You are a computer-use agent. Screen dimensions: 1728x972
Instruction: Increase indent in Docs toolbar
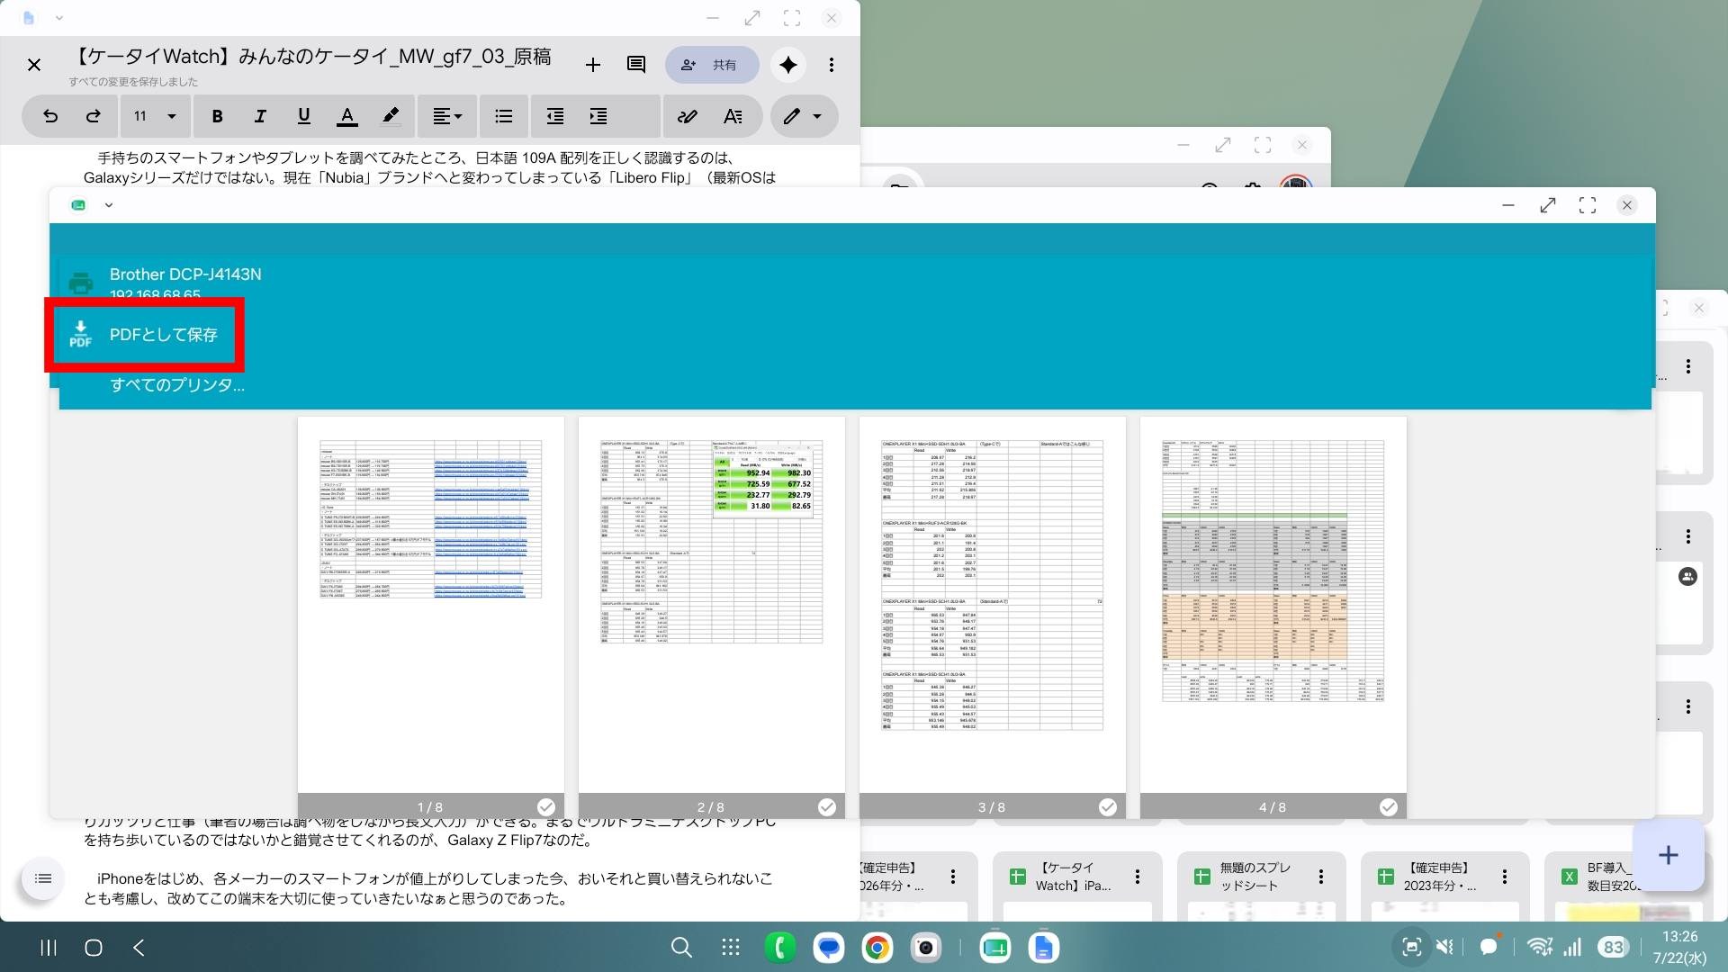tap(598, 116)
